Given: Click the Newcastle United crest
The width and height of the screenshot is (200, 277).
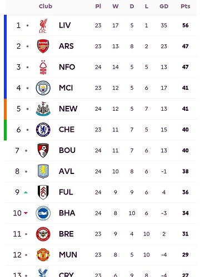Looking at the screenshot, I should [43, 109].
